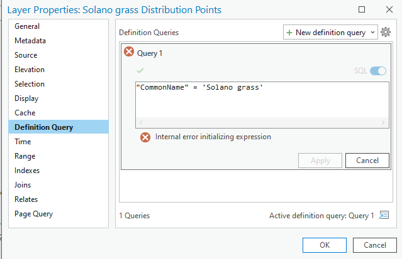Maximize the Layer Properties dialog

click(361, 10)
